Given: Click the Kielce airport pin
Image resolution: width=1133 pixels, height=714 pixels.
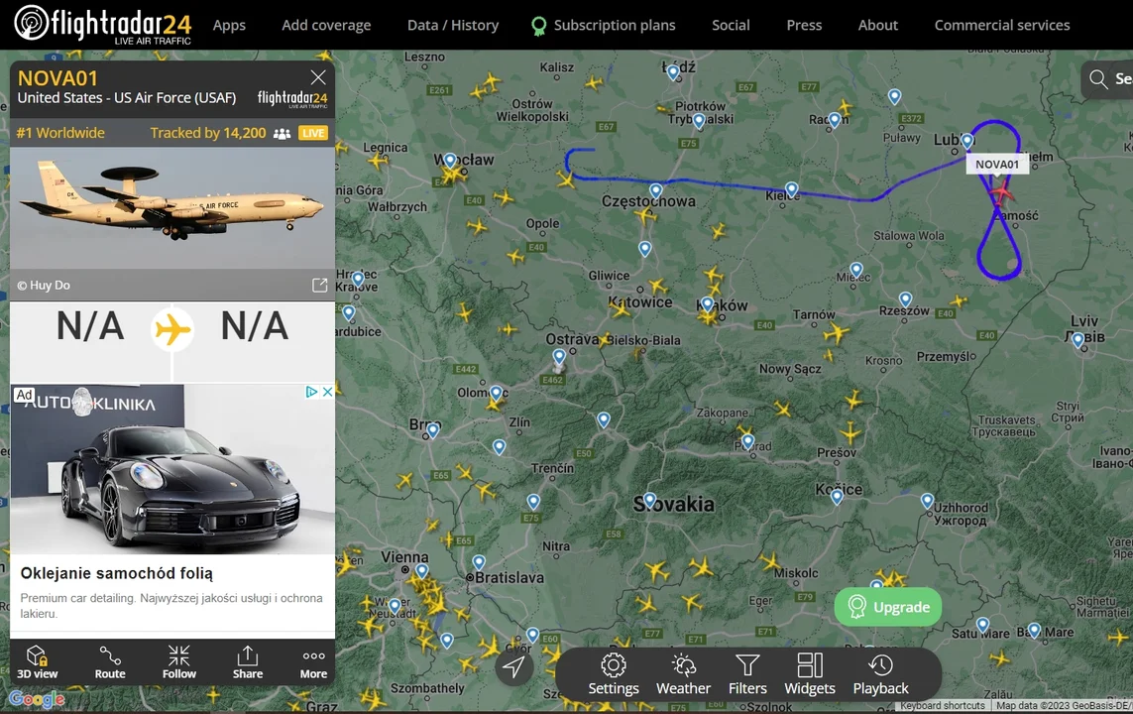Looking at the screenshot, I should [792, 190].
